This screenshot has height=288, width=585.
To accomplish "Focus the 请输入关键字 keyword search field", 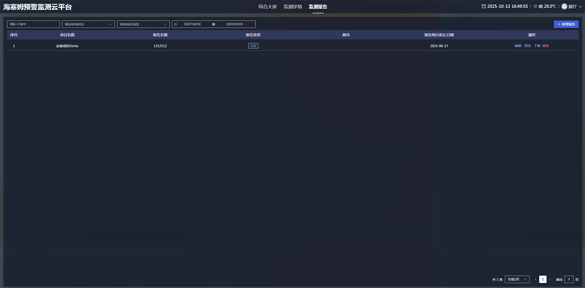I will (x=33, y=24).
